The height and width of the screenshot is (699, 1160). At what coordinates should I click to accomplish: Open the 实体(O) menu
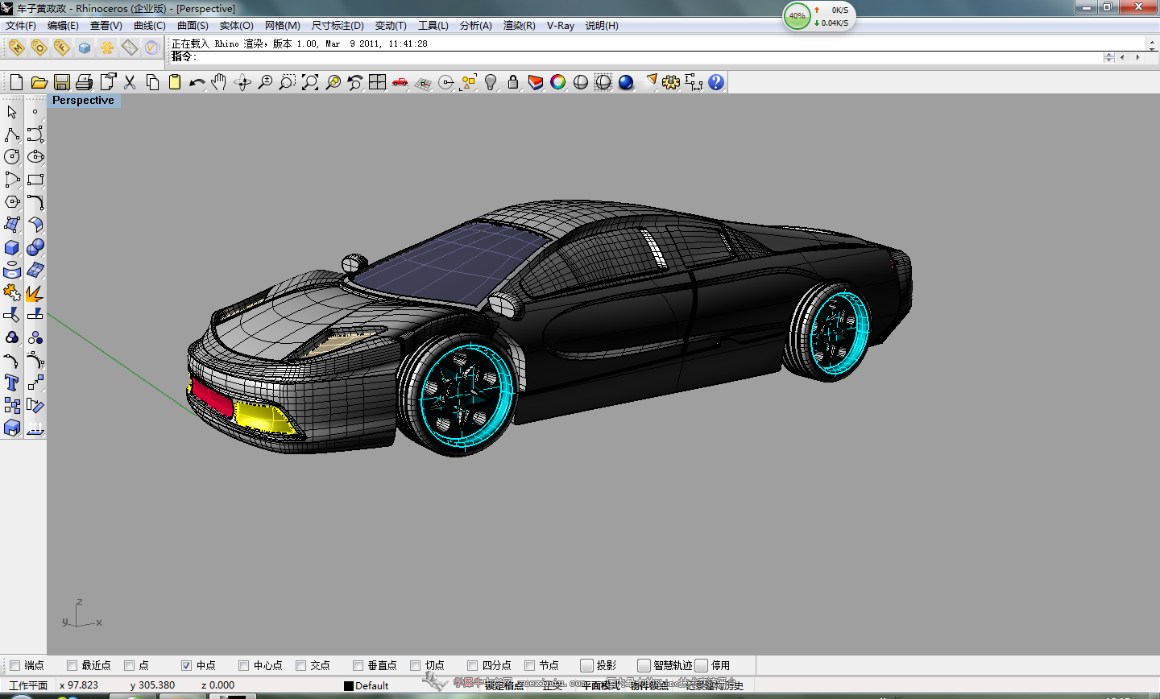236,26
